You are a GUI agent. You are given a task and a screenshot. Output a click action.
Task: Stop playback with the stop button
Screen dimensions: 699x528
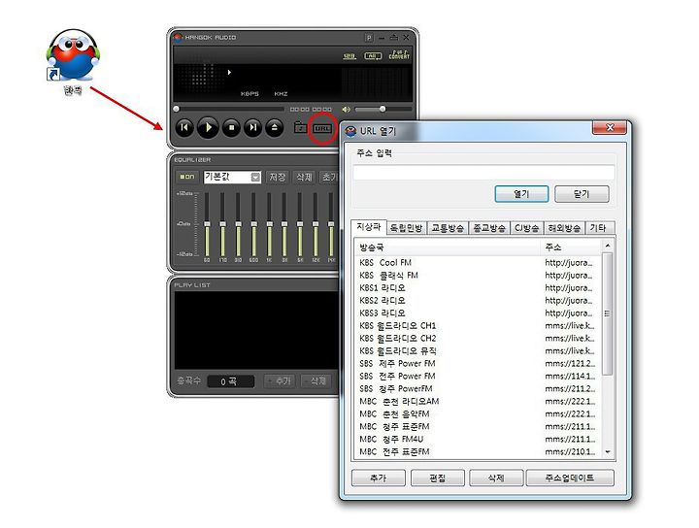click(x=231, y=128)
